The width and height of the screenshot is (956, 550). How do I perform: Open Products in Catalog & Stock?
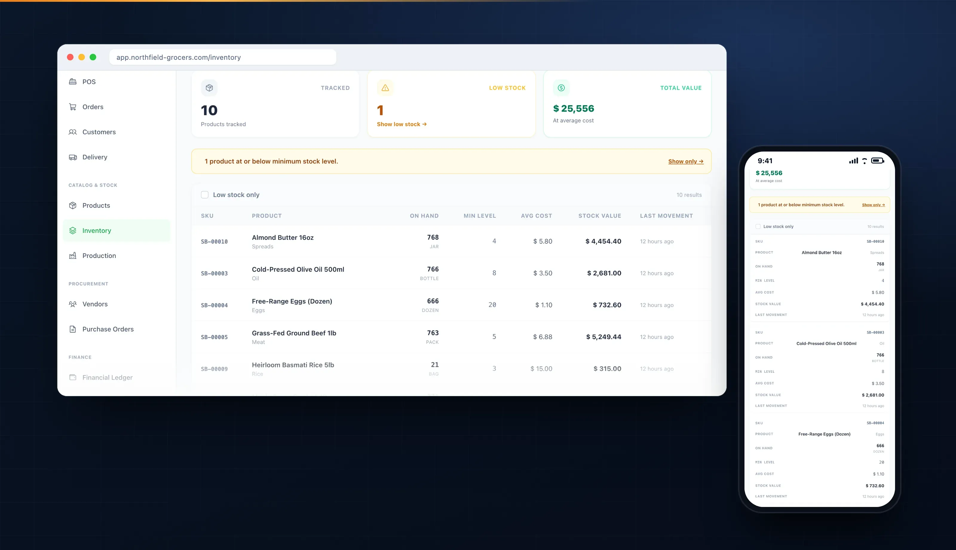pos(117,205)
